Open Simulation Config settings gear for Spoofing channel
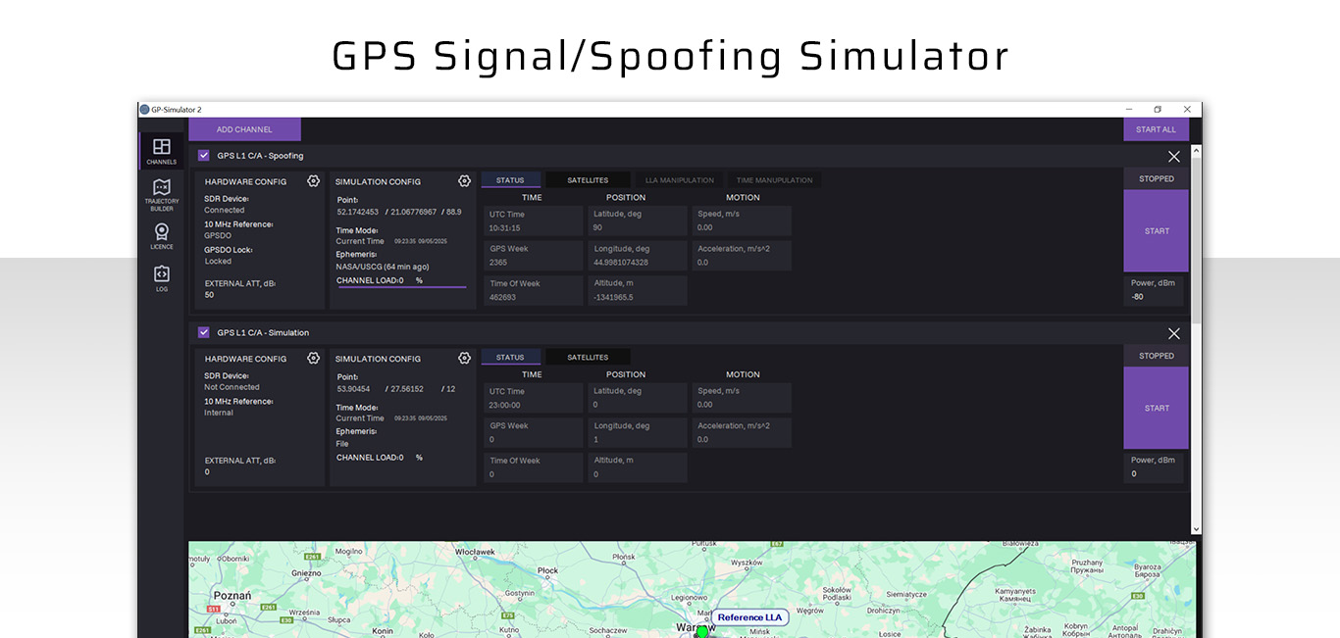1340x638 pixels. click(x=464, y=180)
